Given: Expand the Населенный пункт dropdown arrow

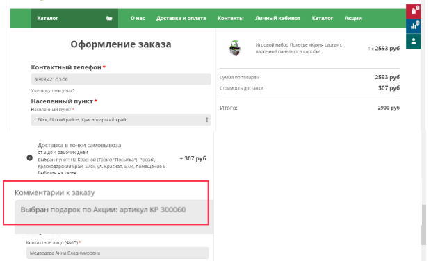Looking at the screenshot, I should [x=206, y=120].
